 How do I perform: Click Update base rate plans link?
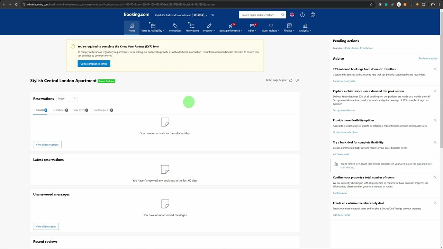coord(345,132)
